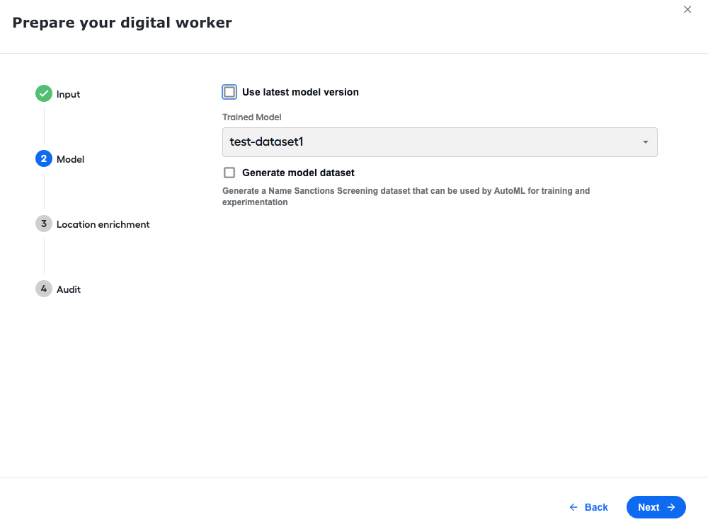Expand the Trained Model caret arrow
The width and height of the screenshot is (708, 522).
click(646, 142)
